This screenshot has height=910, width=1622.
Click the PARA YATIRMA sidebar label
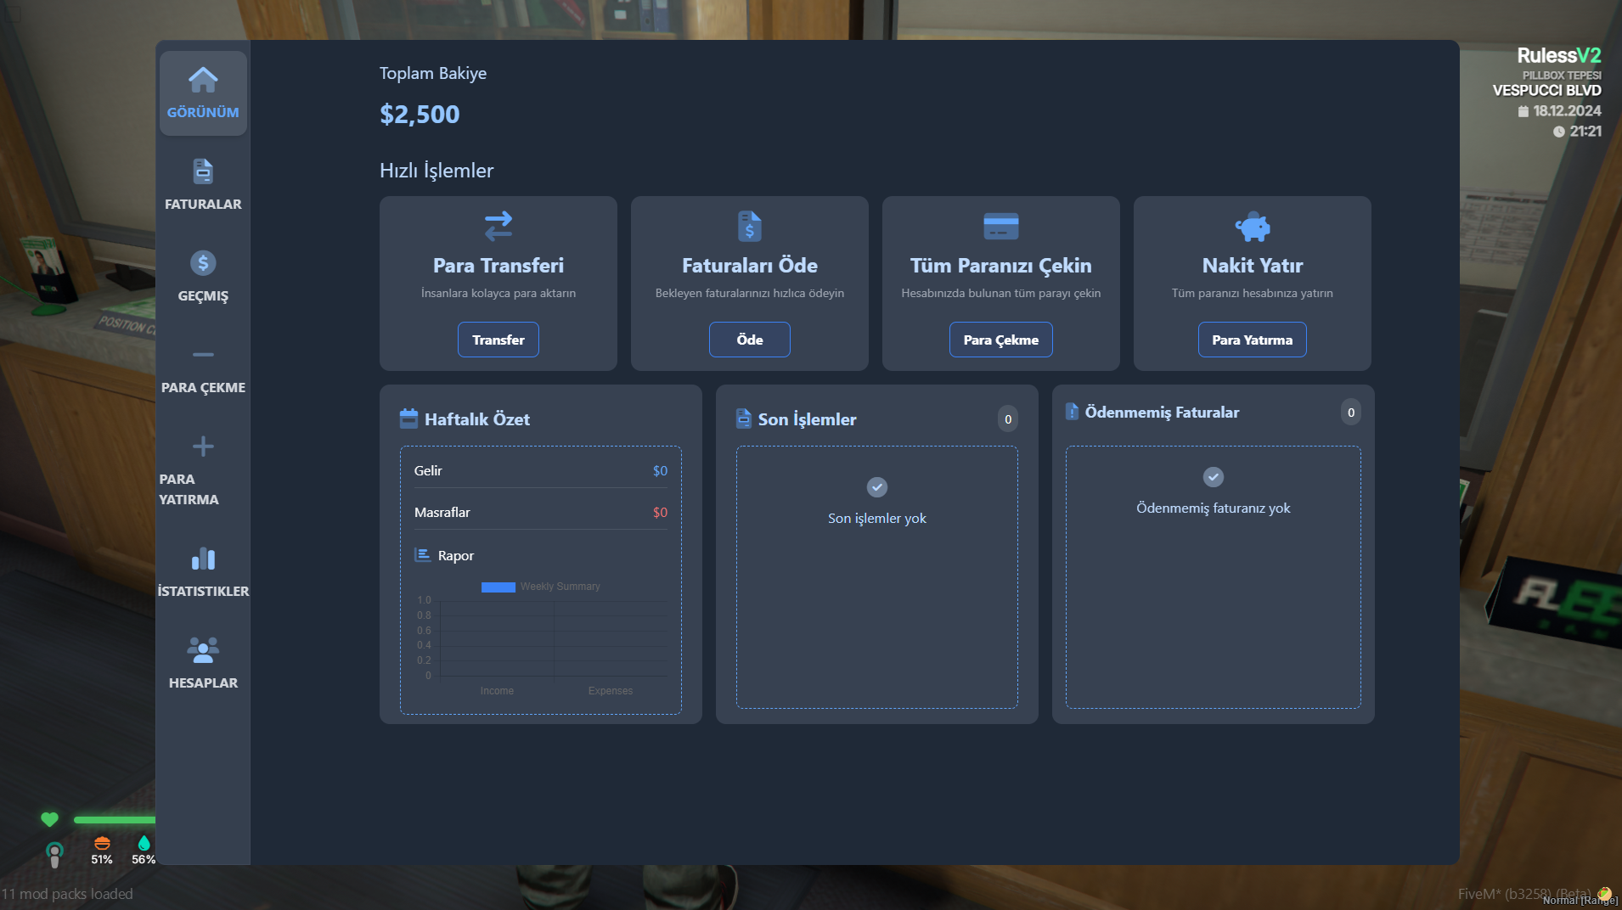pos(189,489)
